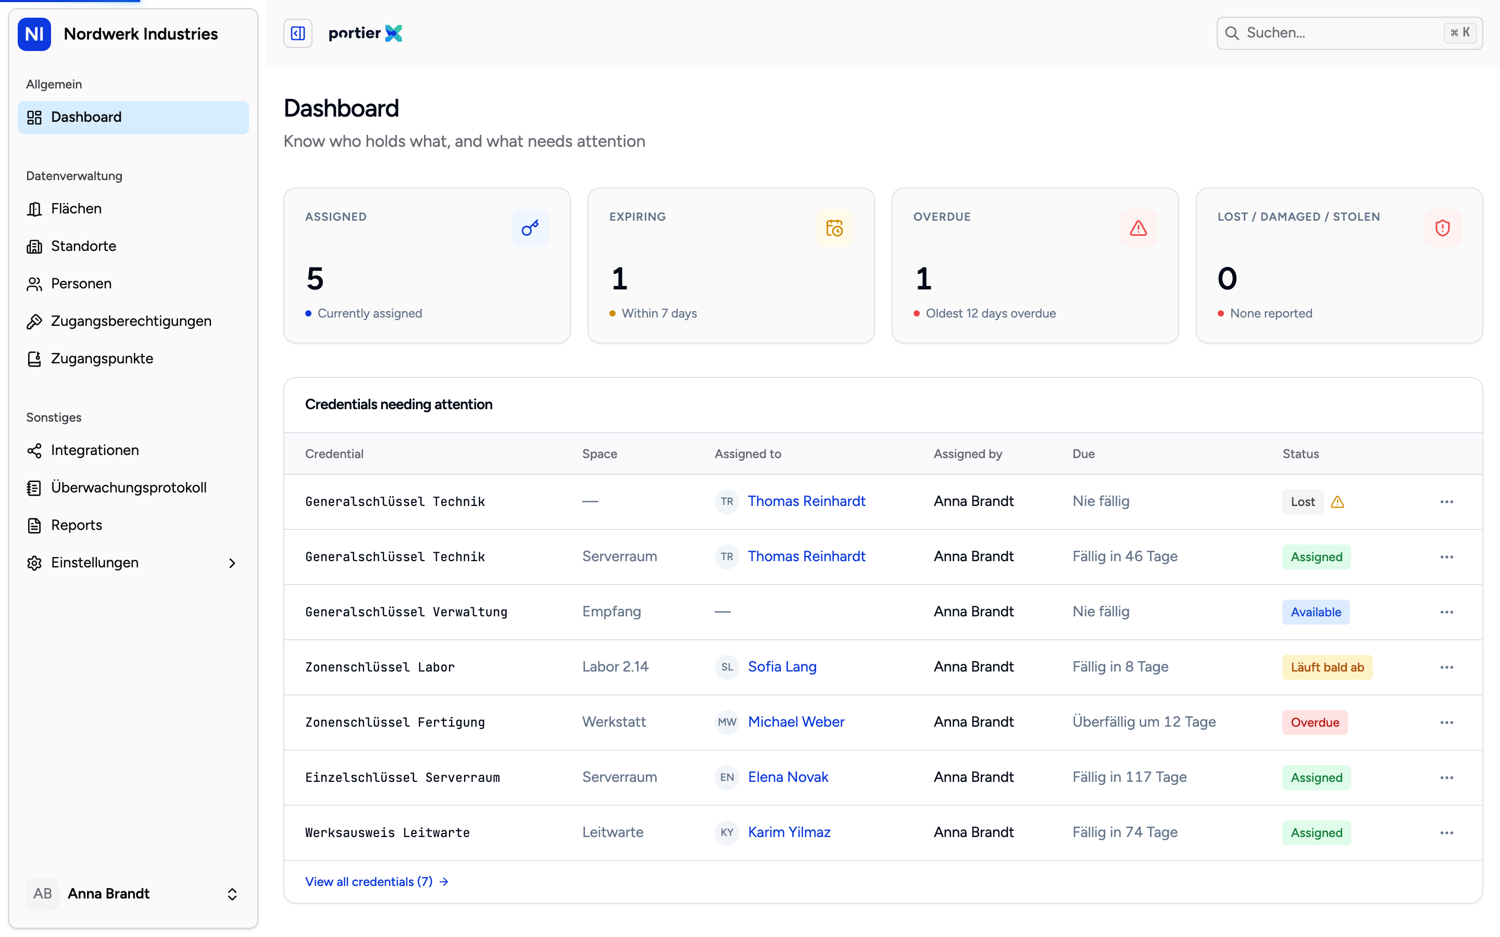This screenshot has width=1500, height=937.
Task: Open Integrationen page
Action: (x=133, y=450)
